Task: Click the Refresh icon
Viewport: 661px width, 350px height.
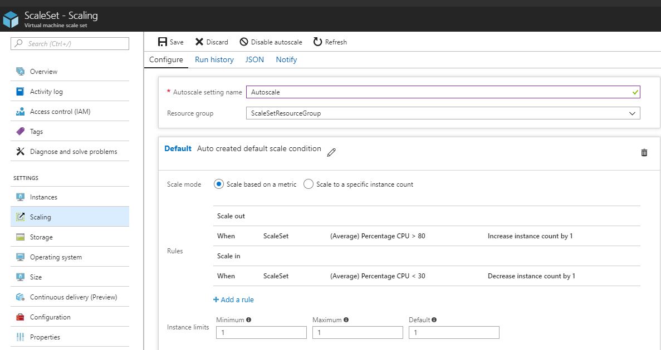Action: [317, 42]
